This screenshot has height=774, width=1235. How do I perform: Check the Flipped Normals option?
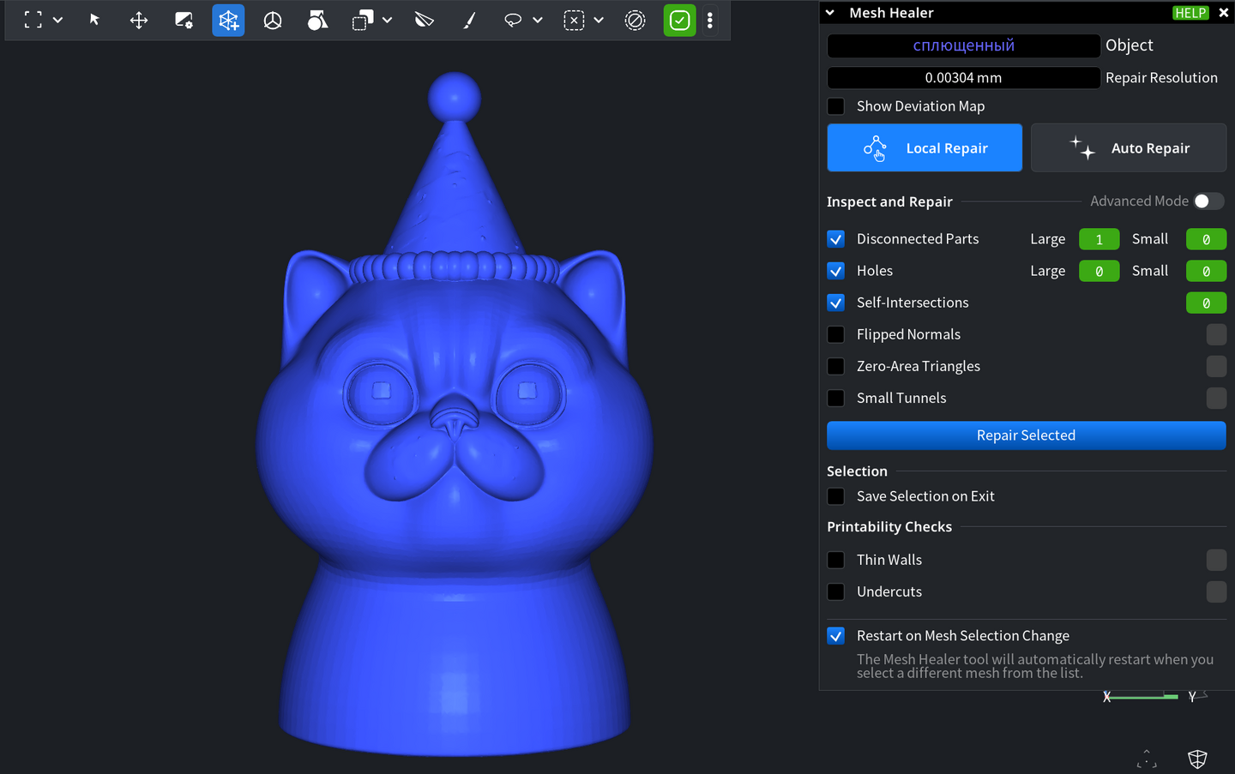point(836,334)
